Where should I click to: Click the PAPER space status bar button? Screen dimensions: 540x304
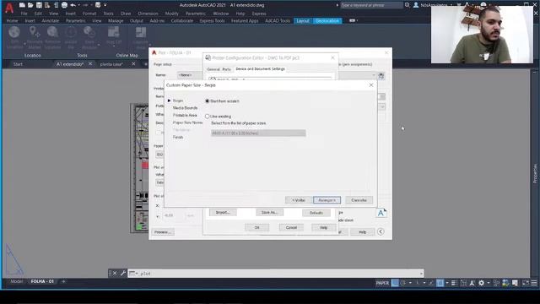coord(382,283)
